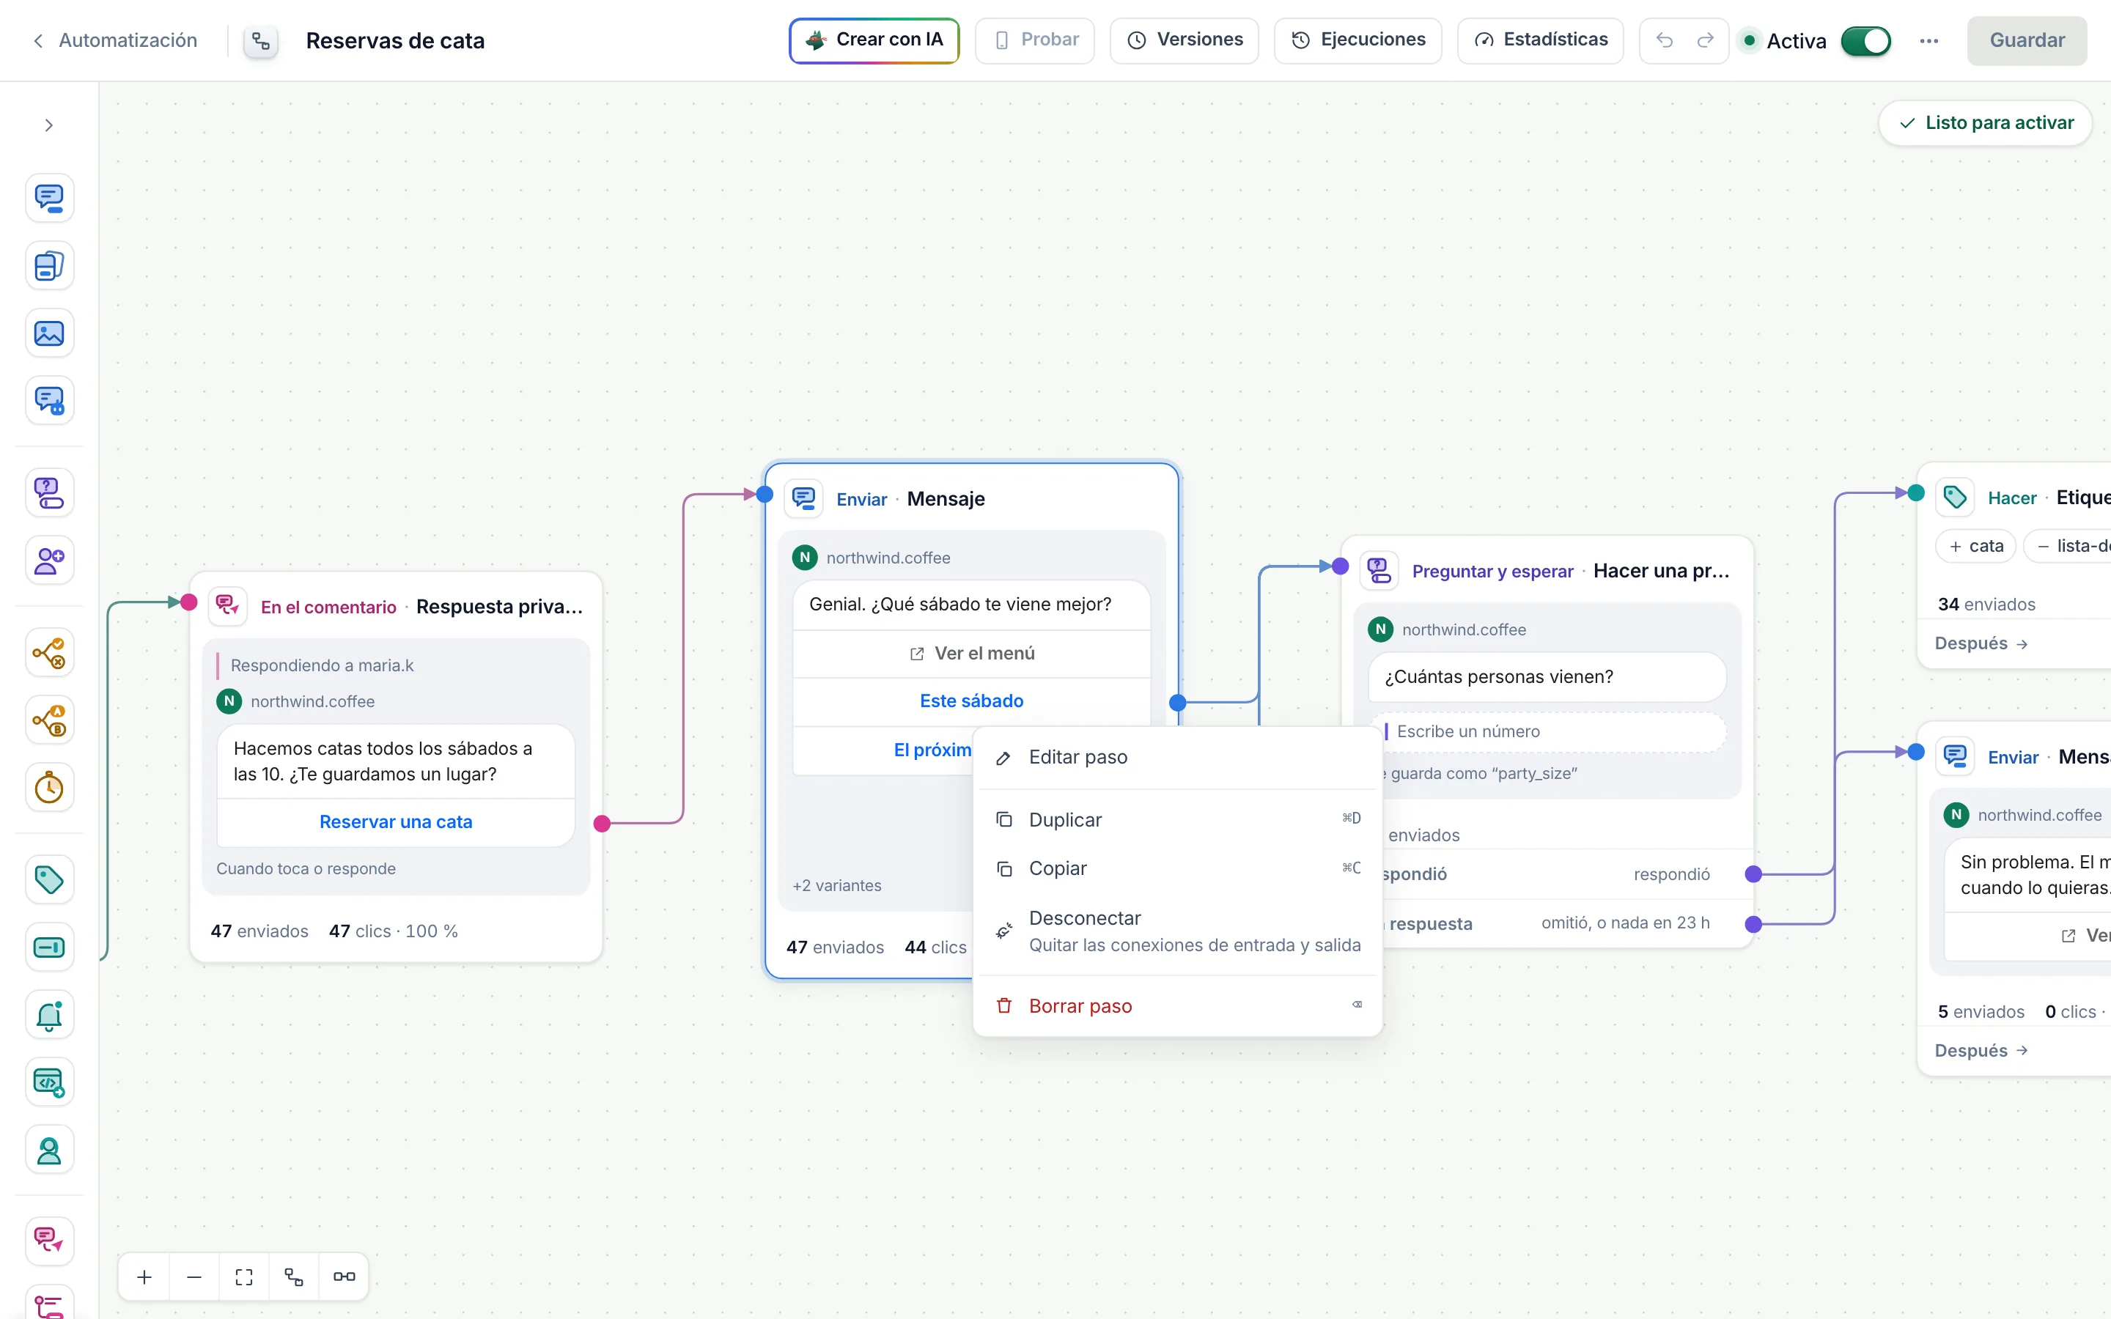Click the Guardar button
The width and height of the screenshot is (2111, 1319).
tap(2027, 40)
